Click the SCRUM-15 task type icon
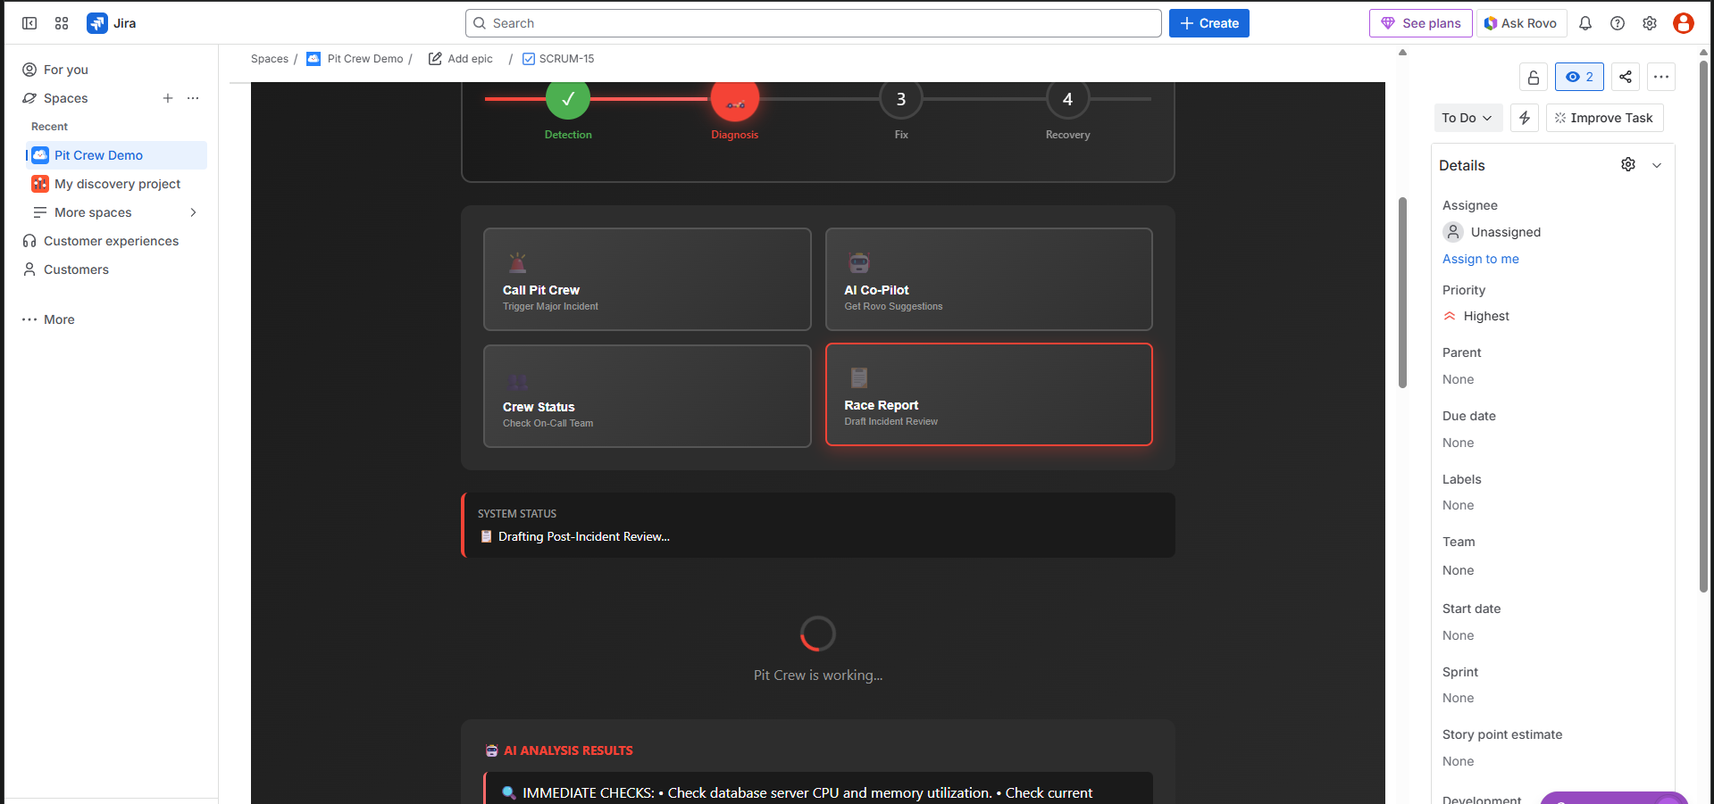The height and width of the screenshot is (804, 1714). coord(529,59)
